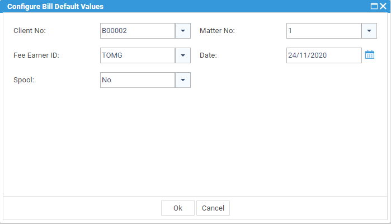391x224 pixels.
Task: Expand the Client No dropdown arrow
Action: click(x=183, y=31)
